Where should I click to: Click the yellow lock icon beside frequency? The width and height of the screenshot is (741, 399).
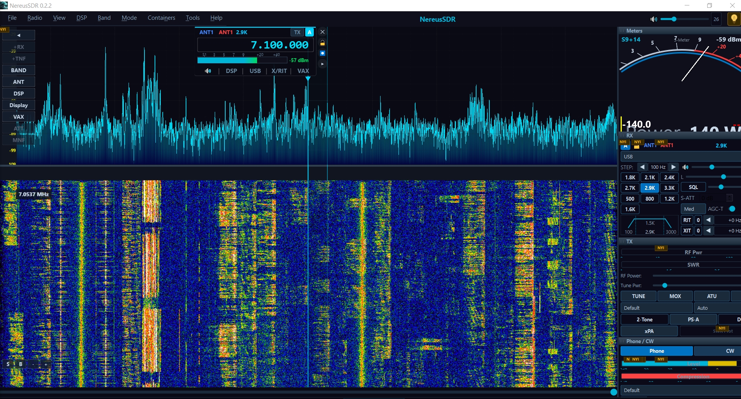(322, 43)
